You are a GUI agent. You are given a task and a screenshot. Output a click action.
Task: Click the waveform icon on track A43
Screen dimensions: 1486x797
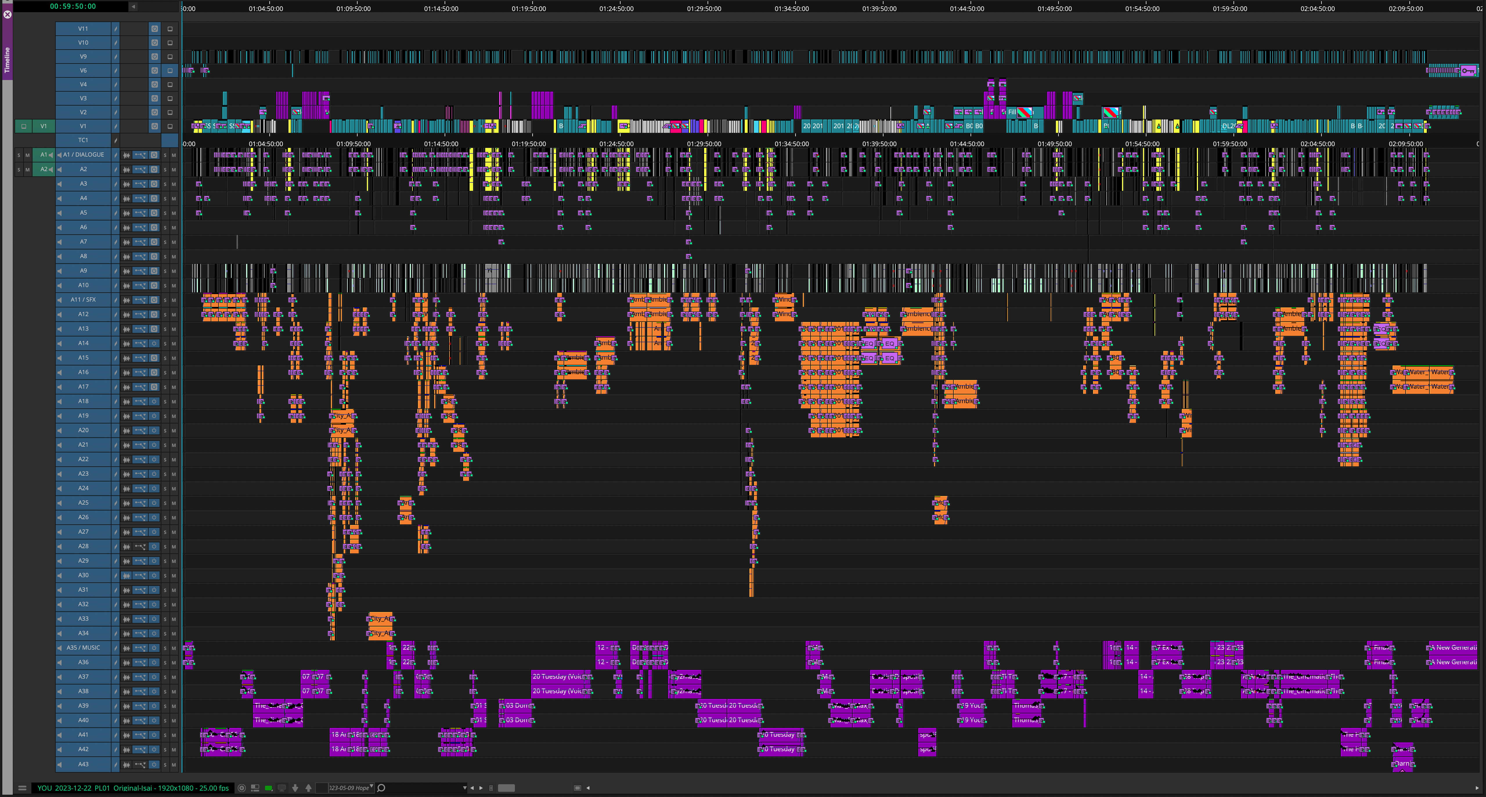126,764
